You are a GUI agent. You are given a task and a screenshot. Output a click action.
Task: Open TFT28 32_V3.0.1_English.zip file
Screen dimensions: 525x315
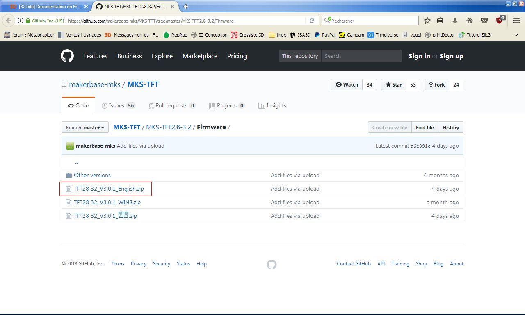click(109, 189)
